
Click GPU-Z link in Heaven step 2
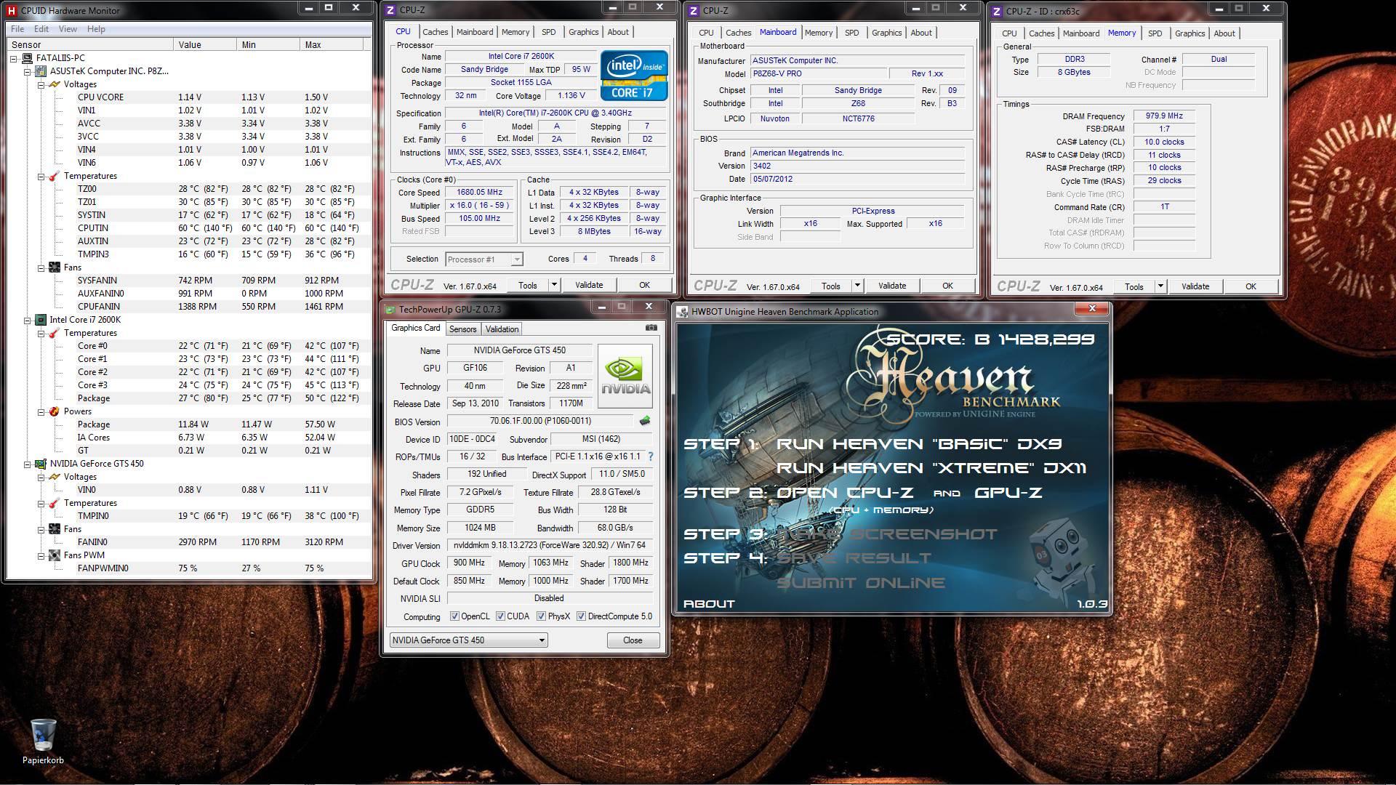coord(1008,493)
